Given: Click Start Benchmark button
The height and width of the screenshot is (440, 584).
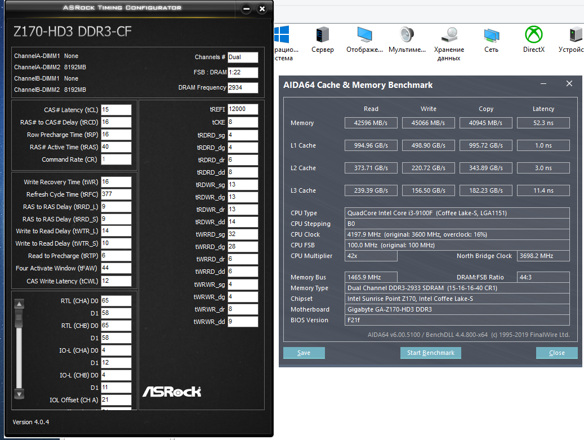Looking at the screenshot, I should click(x=431, y=353).
